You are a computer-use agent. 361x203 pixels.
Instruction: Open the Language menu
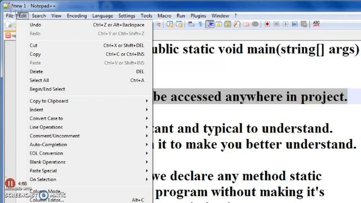click(x=103, y=16)
